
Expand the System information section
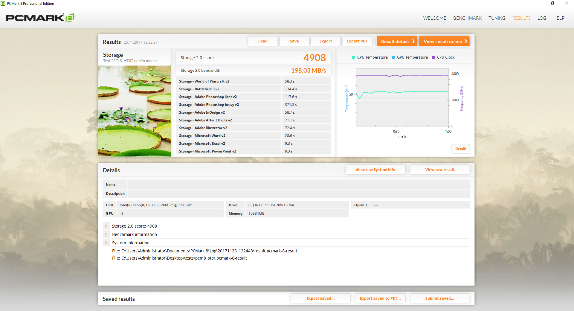click(x=106, y=243)
